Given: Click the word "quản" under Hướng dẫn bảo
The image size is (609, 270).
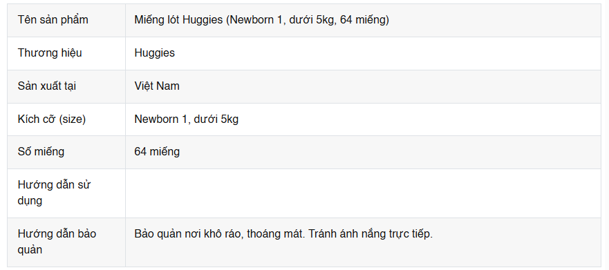Looking at the screenshot, I should pyautogui.click(x=30, y=250).
